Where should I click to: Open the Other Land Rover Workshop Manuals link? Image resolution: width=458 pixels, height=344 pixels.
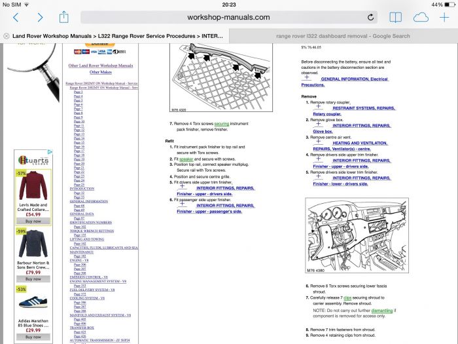pos(101,66)
